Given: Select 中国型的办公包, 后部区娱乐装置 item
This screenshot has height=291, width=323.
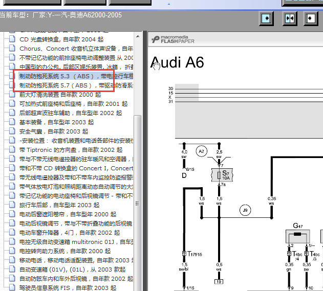Looking at the screenshot, I should (x=76, y=67).
